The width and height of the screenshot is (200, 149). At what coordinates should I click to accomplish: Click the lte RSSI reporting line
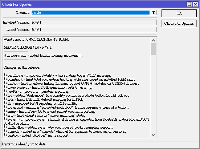pos(40,103)
